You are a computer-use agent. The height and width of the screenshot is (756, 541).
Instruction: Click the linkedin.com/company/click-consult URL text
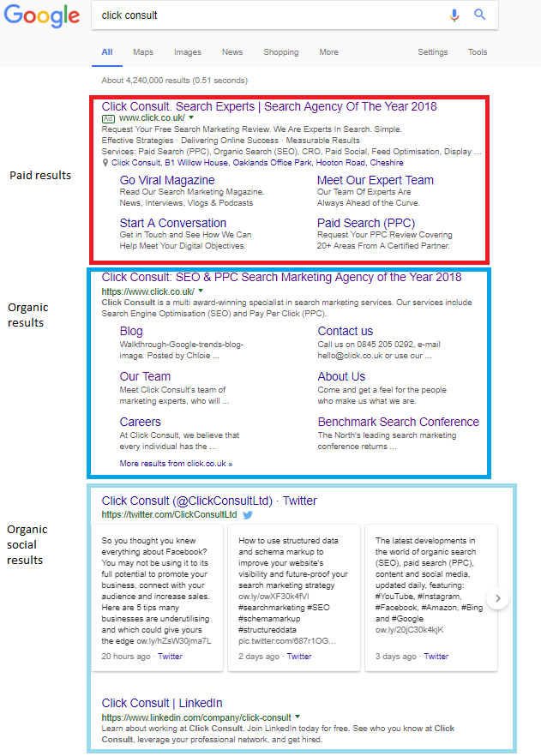point(196,717)
